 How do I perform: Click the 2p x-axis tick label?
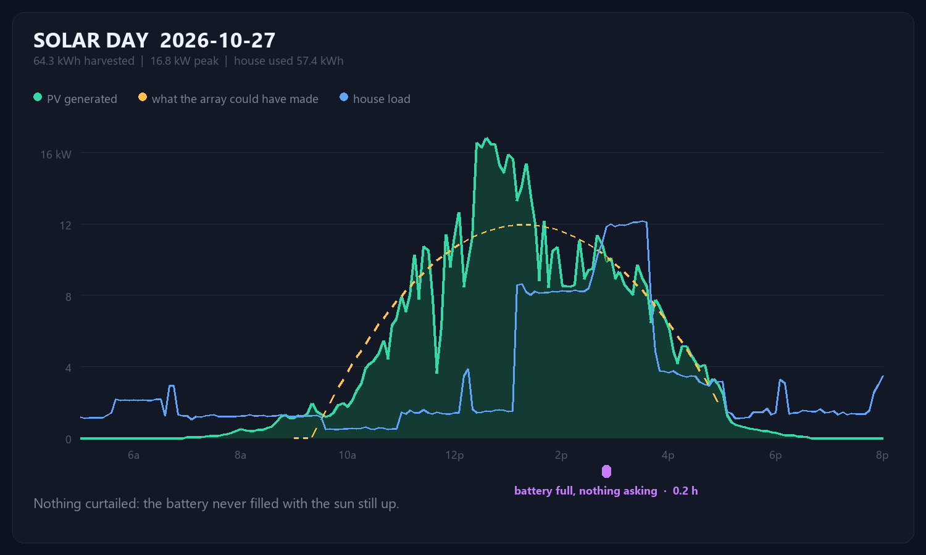pos(561,456)
